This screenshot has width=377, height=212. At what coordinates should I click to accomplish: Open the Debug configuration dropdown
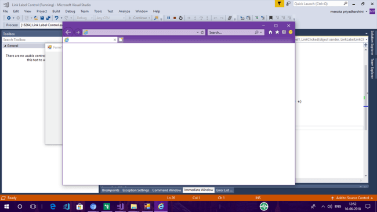tap(85, 18)
